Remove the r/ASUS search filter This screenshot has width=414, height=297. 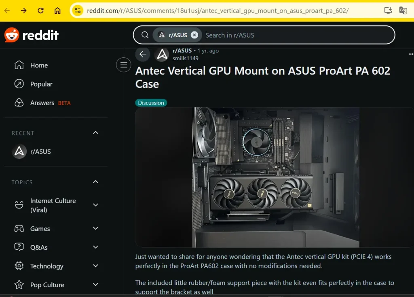pyautogui.click(x=194, y=35)
